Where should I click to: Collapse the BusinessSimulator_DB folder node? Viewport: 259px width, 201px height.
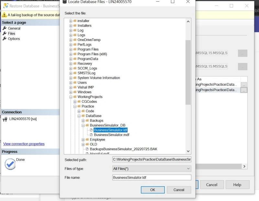(x=83, y=125)
